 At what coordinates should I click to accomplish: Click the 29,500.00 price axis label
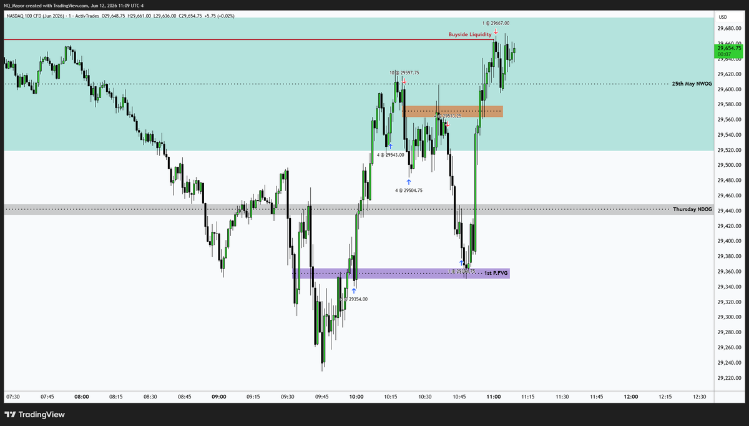coord(729,166)
